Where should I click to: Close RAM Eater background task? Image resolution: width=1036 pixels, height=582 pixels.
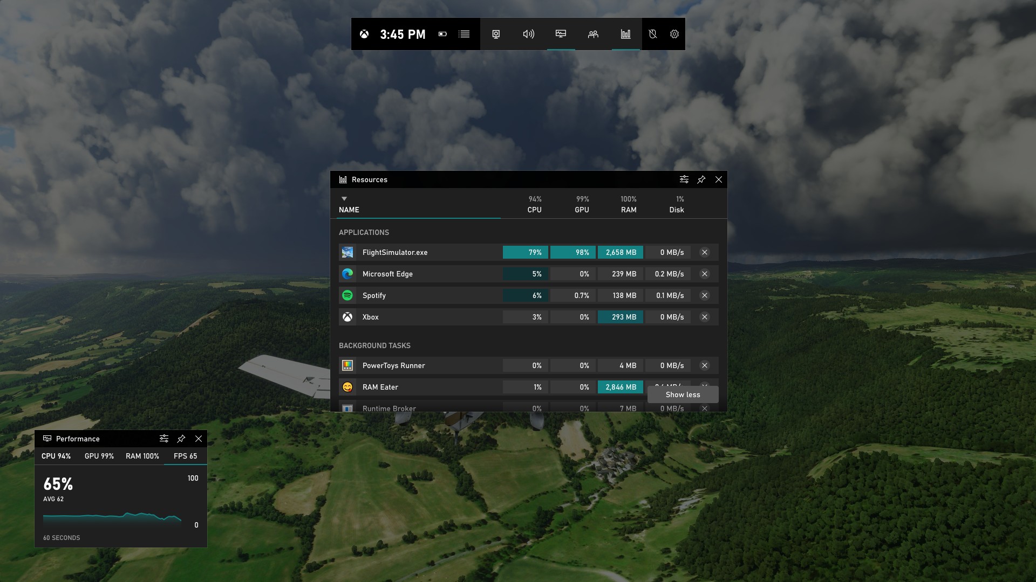coord(704,386)
